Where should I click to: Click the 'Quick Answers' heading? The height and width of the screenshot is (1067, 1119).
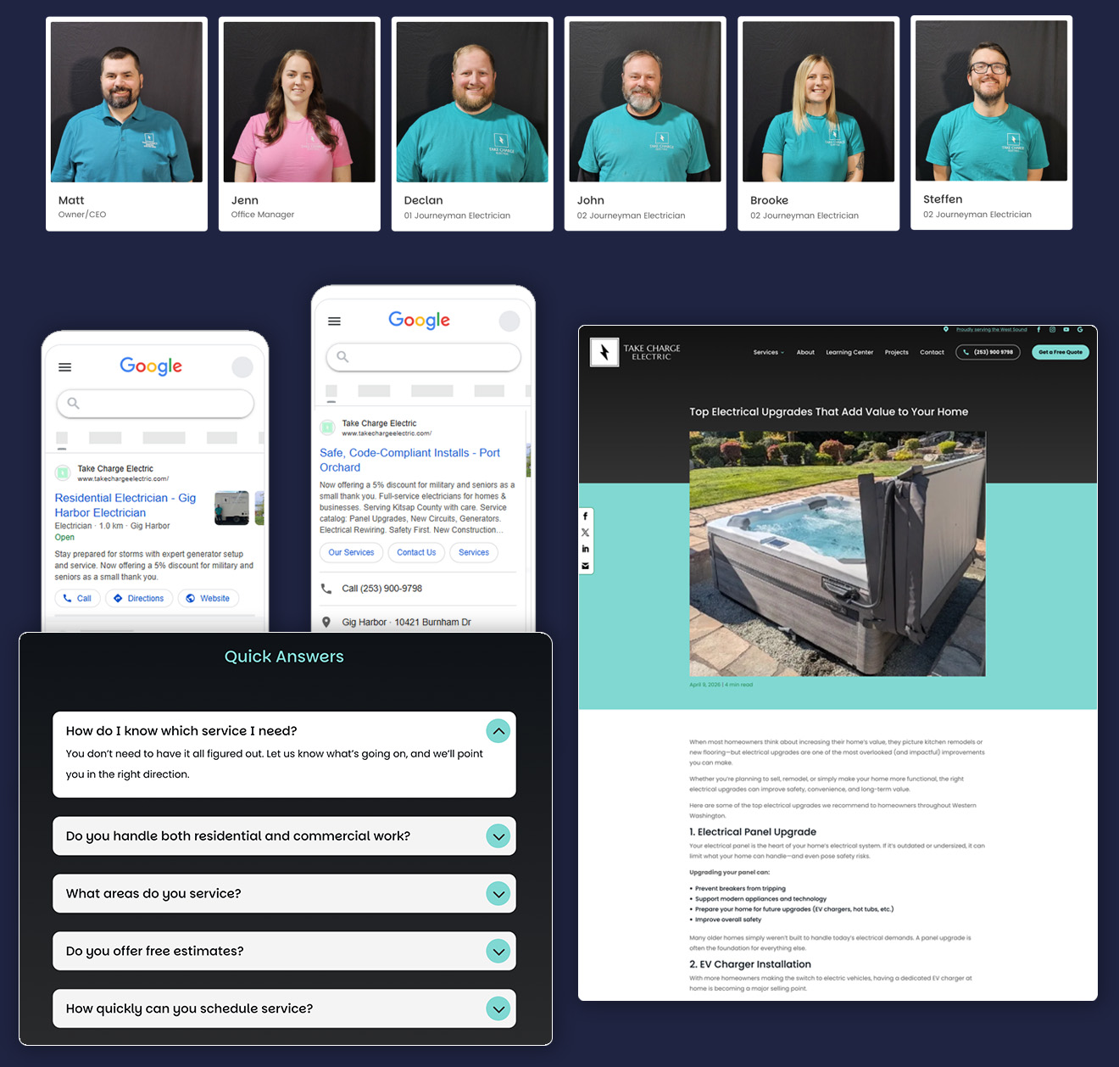[284, 656]
